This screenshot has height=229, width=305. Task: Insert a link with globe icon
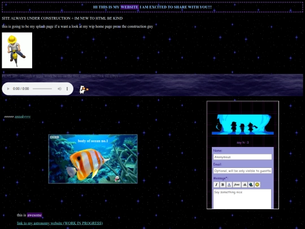251,184
